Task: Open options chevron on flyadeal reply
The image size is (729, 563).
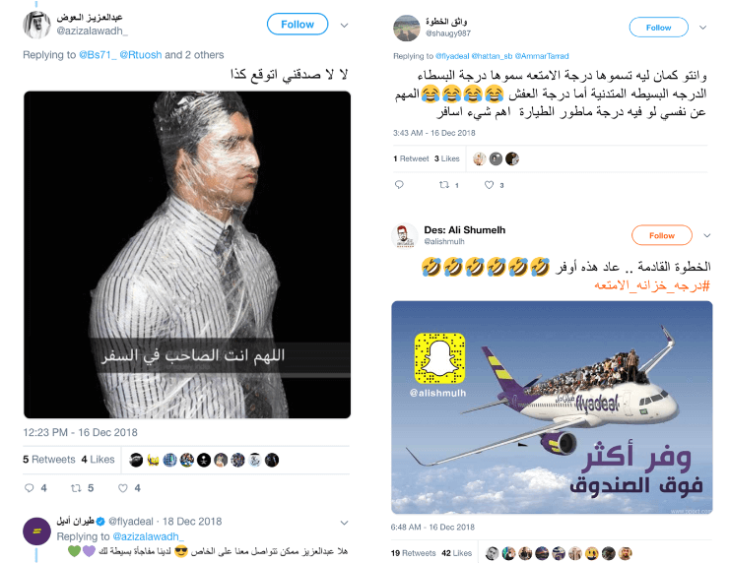Action: [344, 523]
